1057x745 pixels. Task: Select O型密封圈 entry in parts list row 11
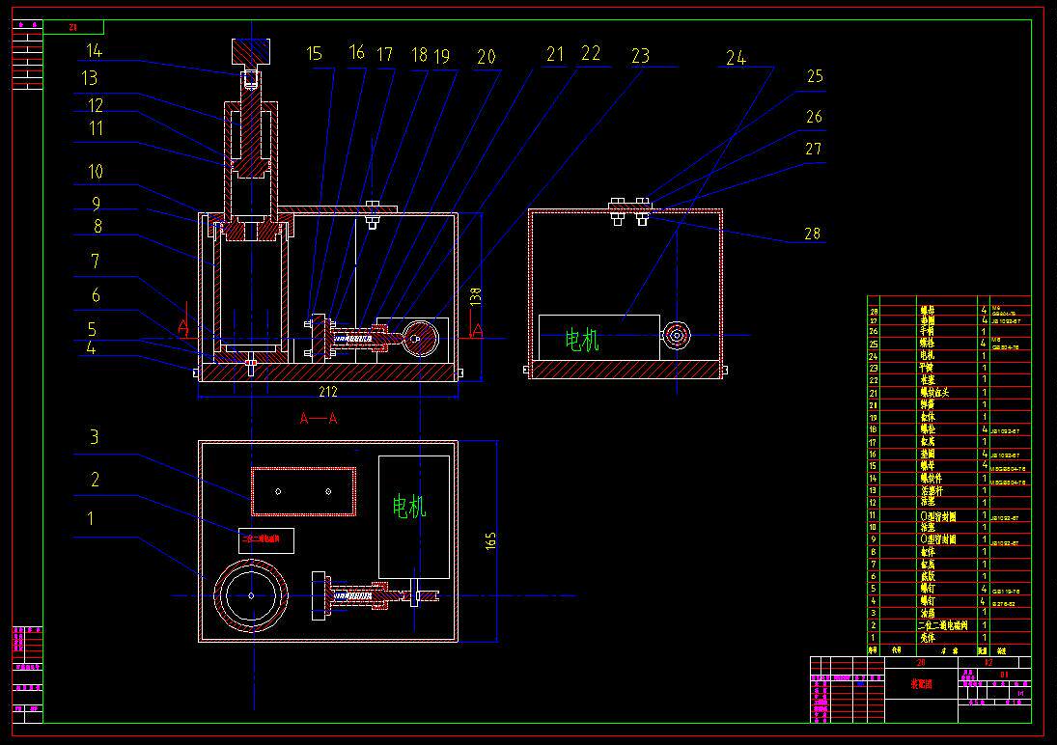(938, 515)
